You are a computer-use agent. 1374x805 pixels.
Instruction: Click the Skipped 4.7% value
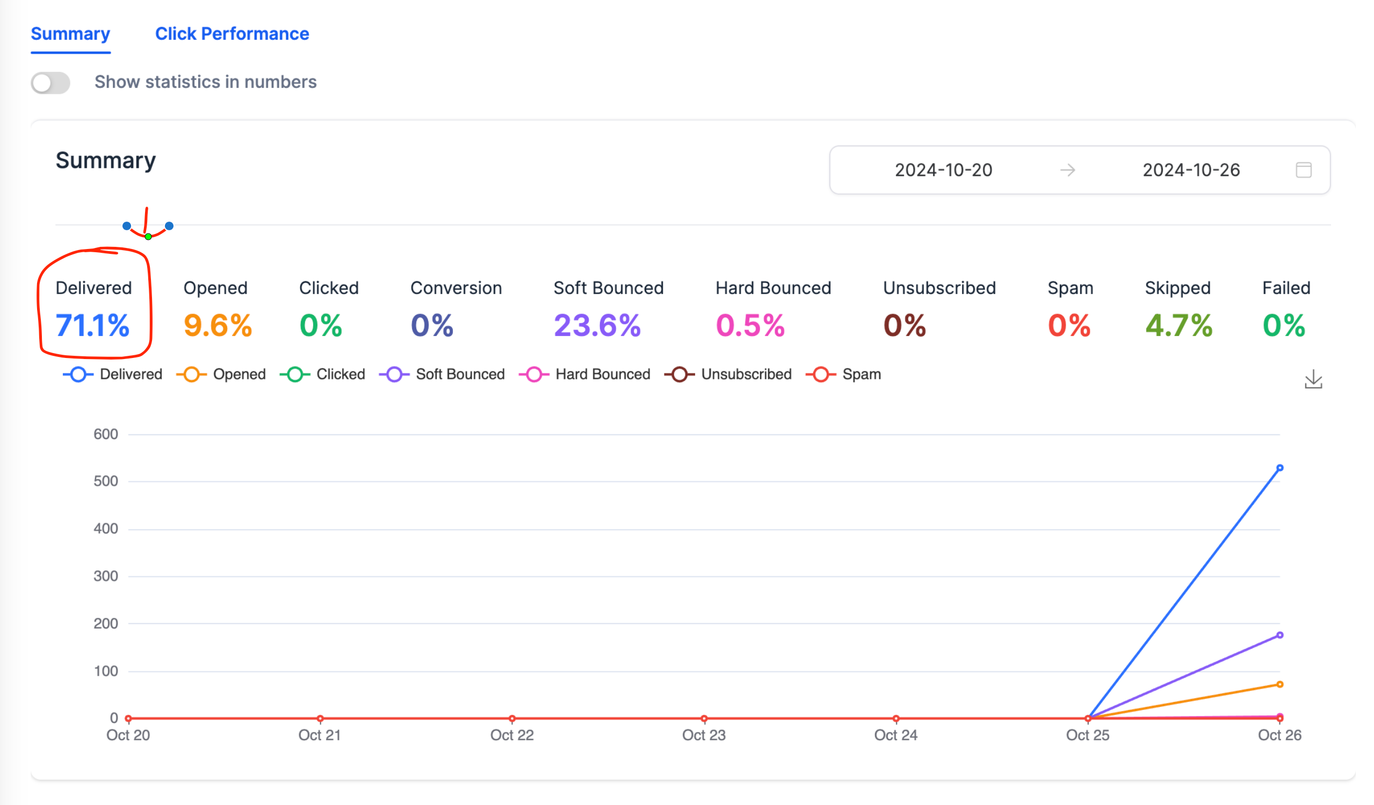[x=1179, y=326]
